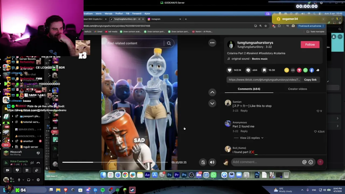Like the TikTok video (143.1K heart)
The width and height of the screenshot is (345, 194).
pos(230,70)
